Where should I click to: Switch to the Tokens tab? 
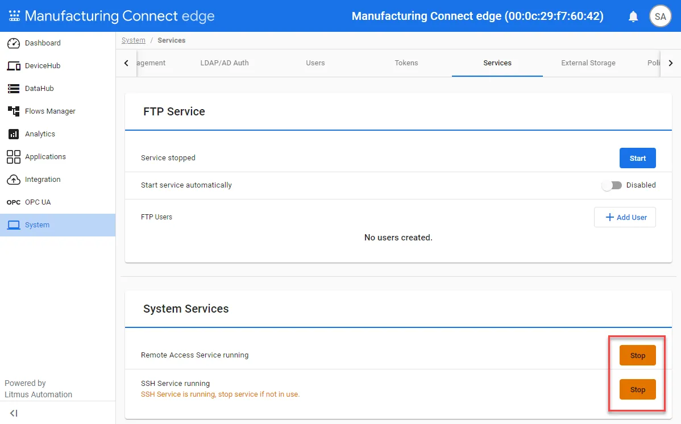click(x=406, y=63)
